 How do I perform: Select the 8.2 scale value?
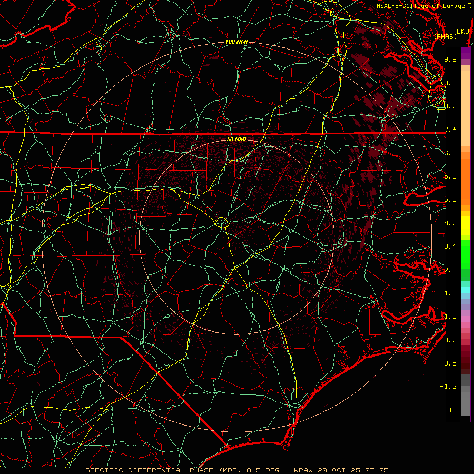[x=450, y=106]
